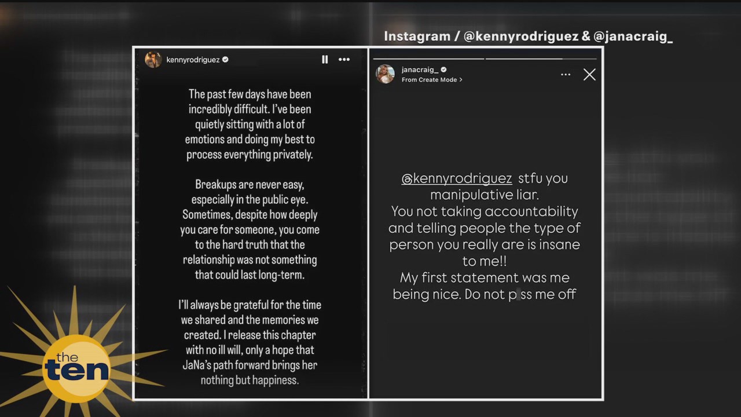741x417 pixels.
Task: Jump to first story progress segment
Action: point(428,58)
